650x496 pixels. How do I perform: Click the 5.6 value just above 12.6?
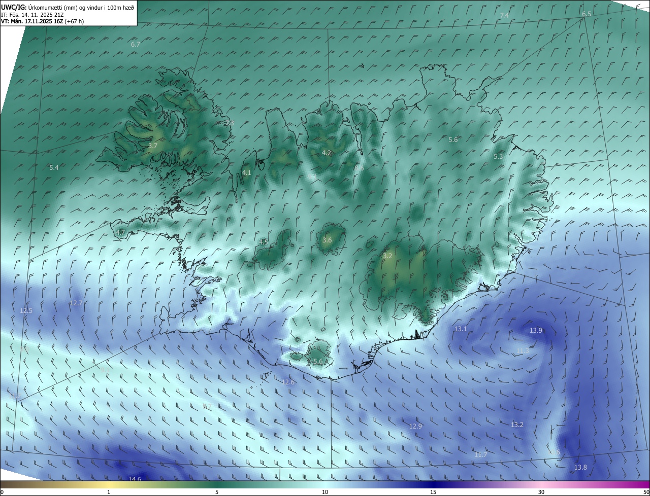318,361
